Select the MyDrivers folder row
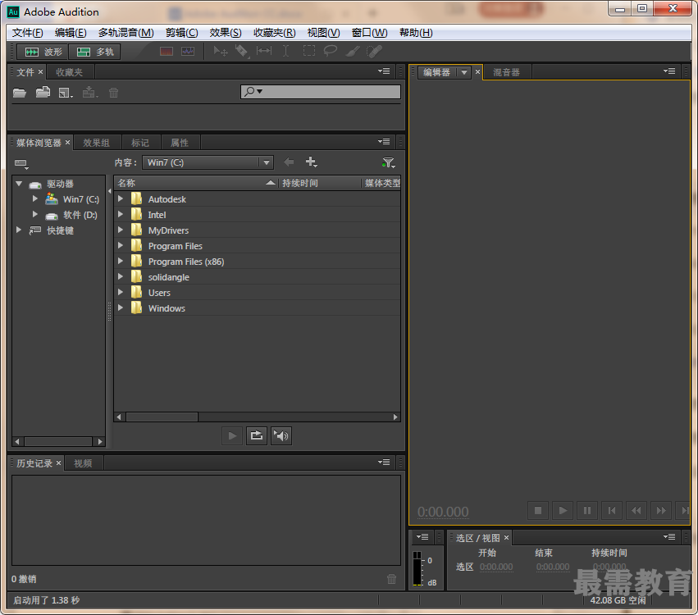698x615 pixels. [258, 230]
